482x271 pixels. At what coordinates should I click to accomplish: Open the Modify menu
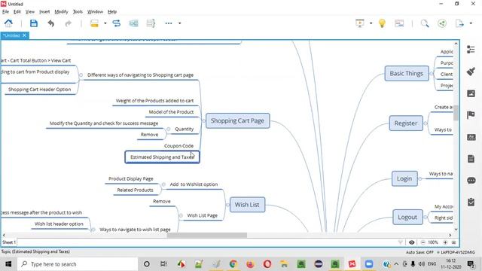61,12
